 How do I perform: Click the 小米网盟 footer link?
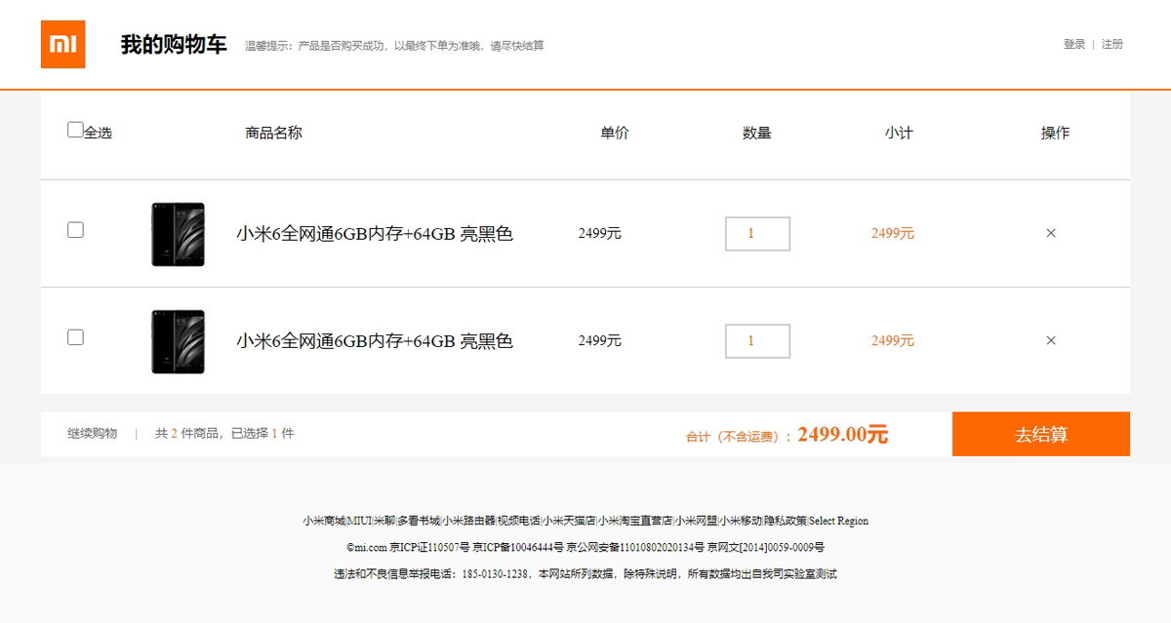(x=696, y=521)
